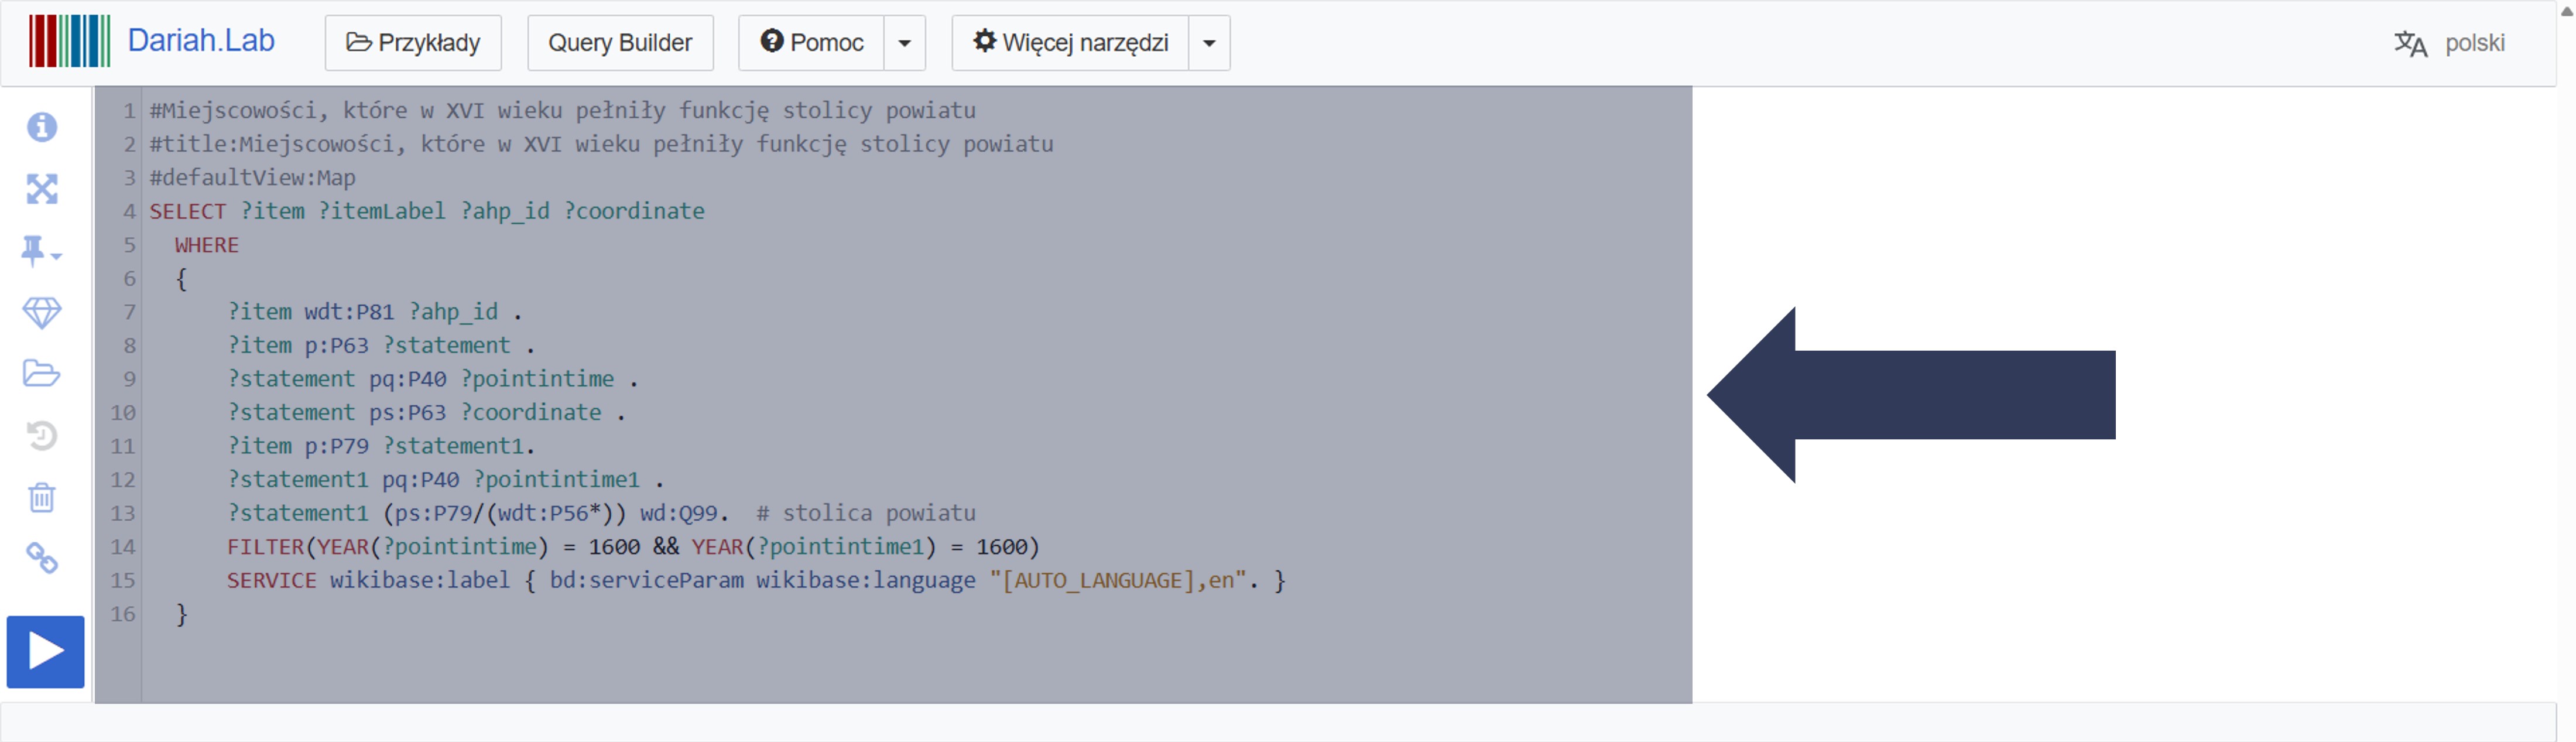The width and height of the screenshot is (2576, 742).
Task: Go to the Dariah.Lab home link
Action: (201, 41)
